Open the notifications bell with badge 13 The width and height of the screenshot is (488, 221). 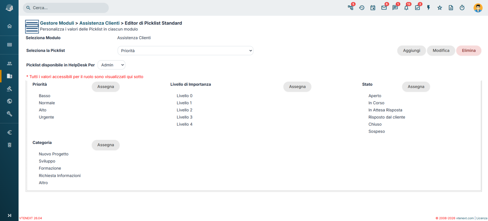407,8
